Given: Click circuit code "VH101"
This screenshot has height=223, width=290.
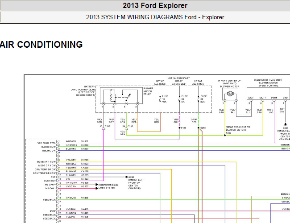Looking at the screenshot, I should click(85, 141).
